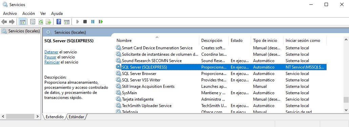Switch to the Estándar tab
The height and width of the screenshot is (127, 349).
[76, 117]
